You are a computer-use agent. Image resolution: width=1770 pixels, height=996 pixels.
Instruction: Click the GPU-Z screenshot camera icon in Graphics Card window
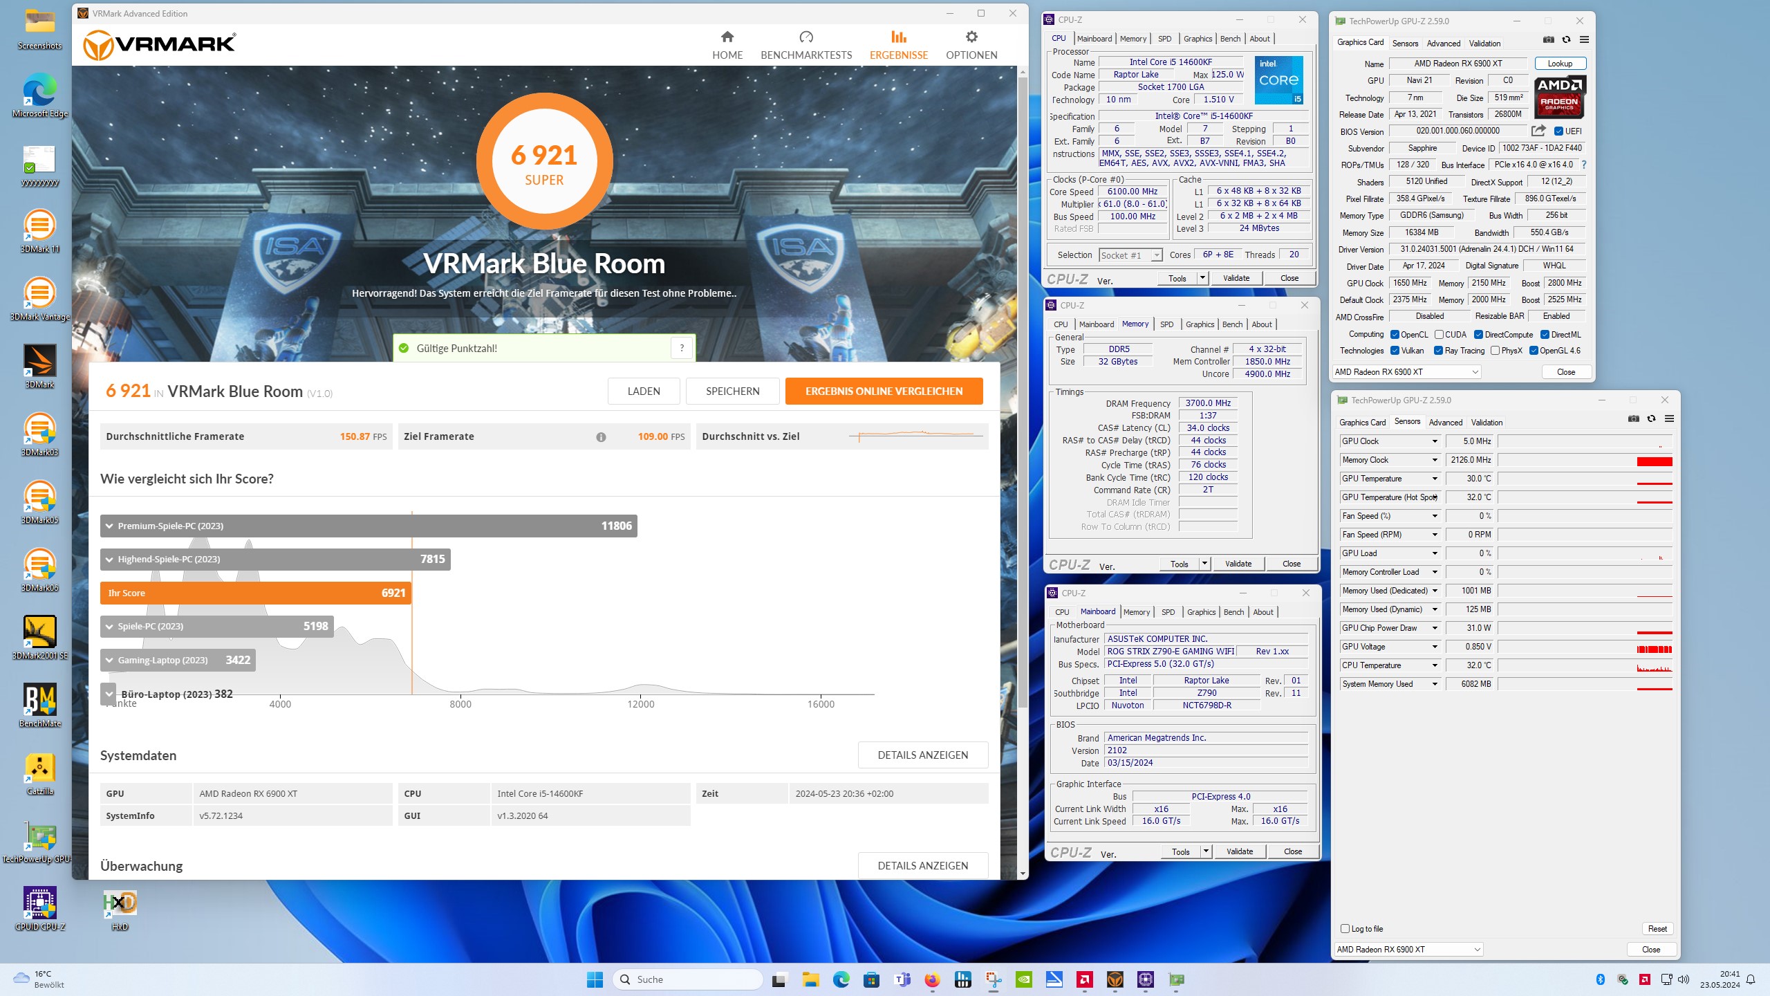[1549, 39]
